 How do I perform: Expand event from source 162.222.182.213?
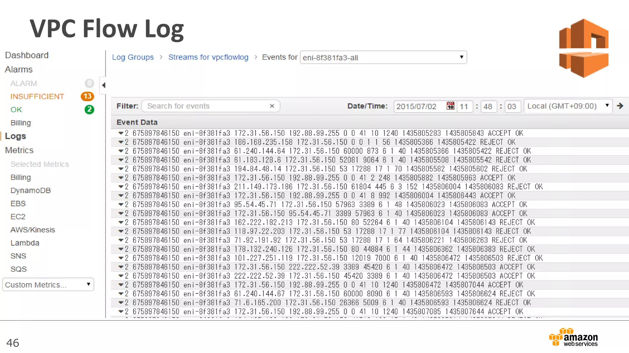point(121,222)
